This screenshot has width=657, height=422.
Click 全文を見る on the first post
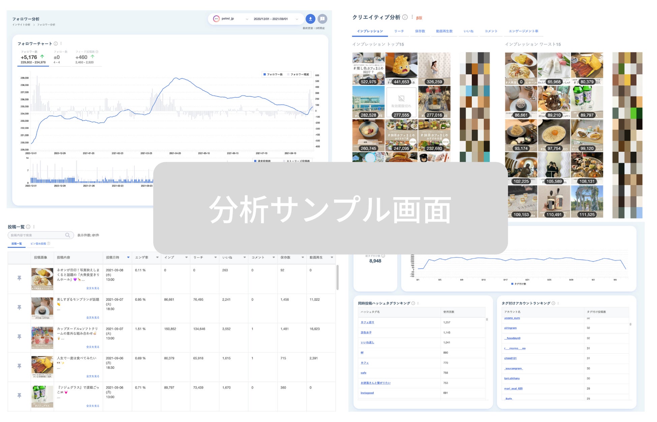[93, 288]
